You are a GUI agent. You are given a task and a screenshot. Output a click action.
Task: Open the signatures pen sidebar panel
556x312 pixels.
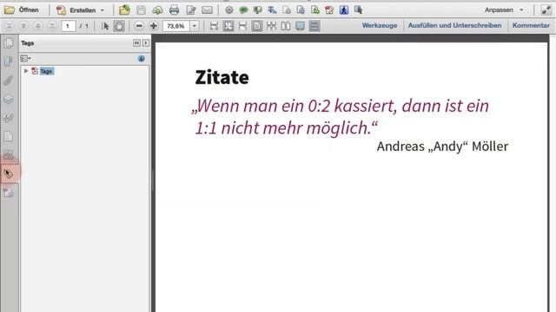(x=8, y=118)
